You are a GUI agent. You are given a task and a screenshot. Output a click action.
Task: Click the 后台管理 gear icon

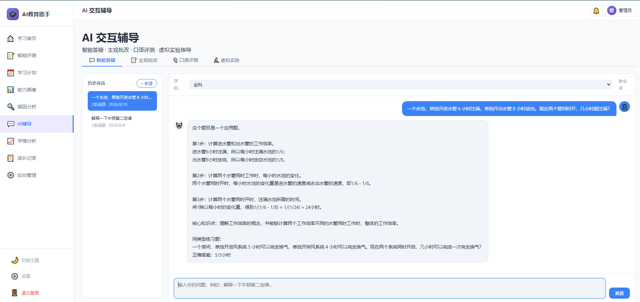11,175
